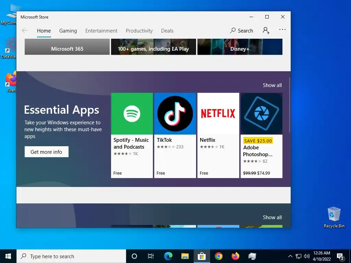Viewport: 351px width, 263px height.
Task: Open File Explorer from the taskbar
Action: point(185,256)
